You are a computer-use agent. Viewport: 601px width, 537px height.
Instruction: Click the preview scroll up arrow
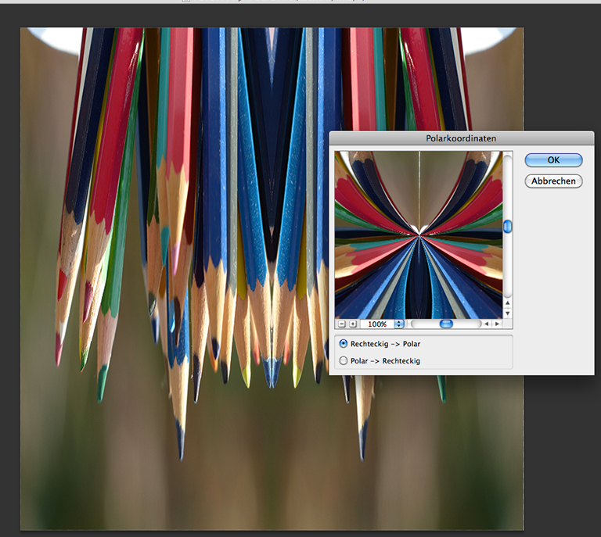tap(507, 303)
